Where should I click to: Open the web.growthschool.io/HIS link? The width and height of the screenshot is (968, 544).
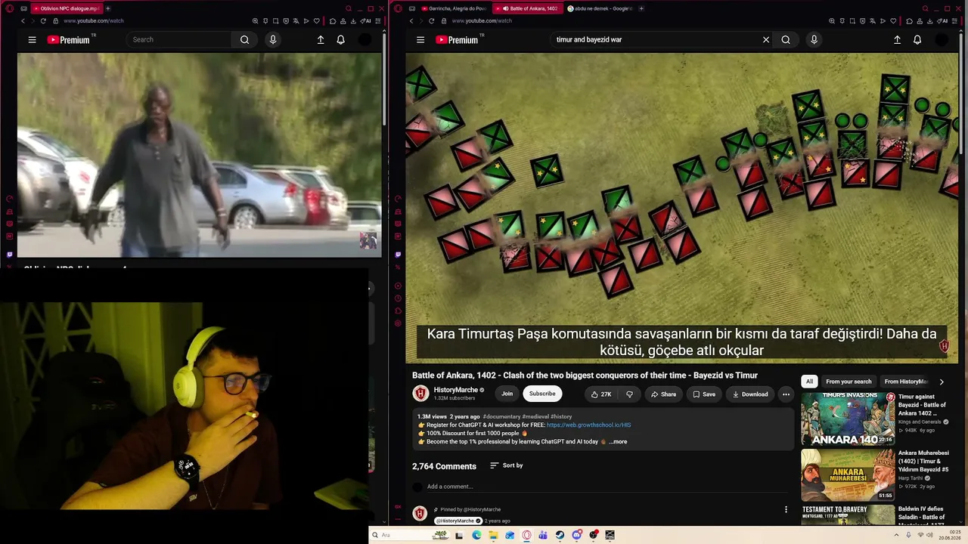pyautogui.click(x=588, y=425)
